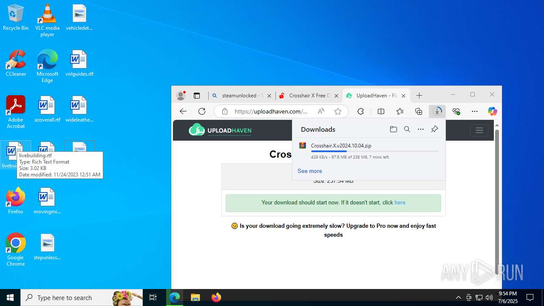
Task: Open a new Edge tab
Action: 419,96
